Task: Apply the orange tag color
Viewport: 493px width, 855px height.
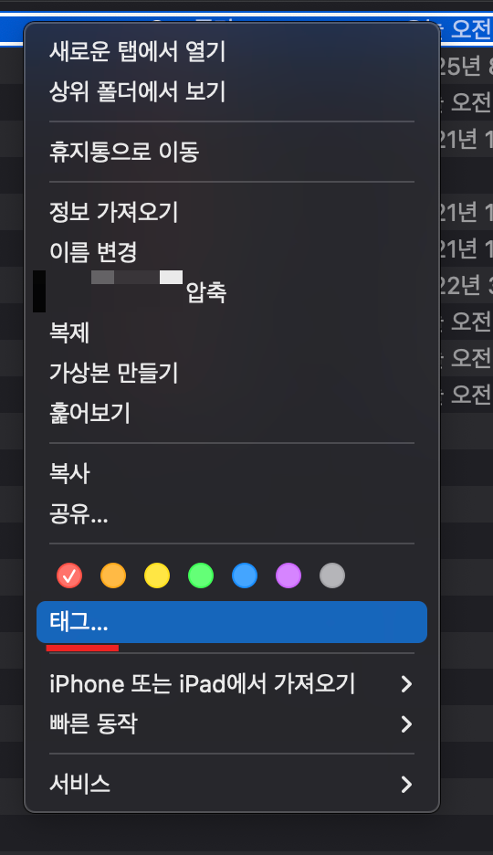Action: 113,575
